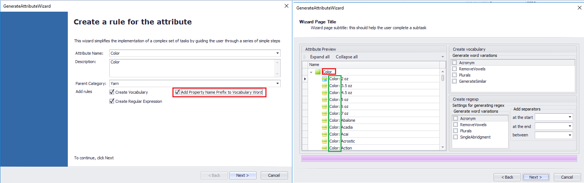Open the Attribute Preview toolbar overflow arrow
The image size is (584, 183).
point(443,57)
